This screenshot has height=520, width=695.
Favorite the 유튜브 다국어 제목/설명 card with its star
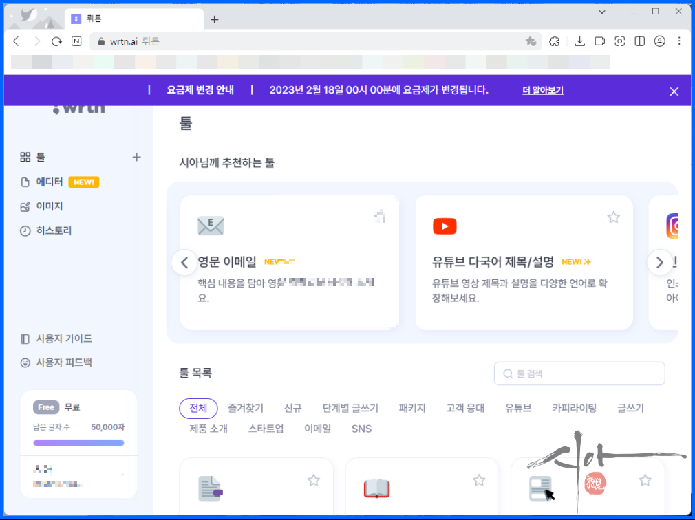pos(613,217)
